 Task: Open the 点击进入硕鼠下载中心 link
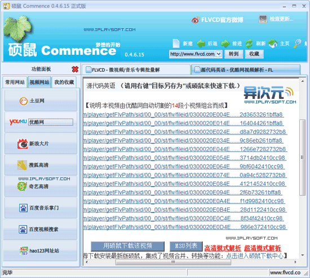click(x=255, y=256)
